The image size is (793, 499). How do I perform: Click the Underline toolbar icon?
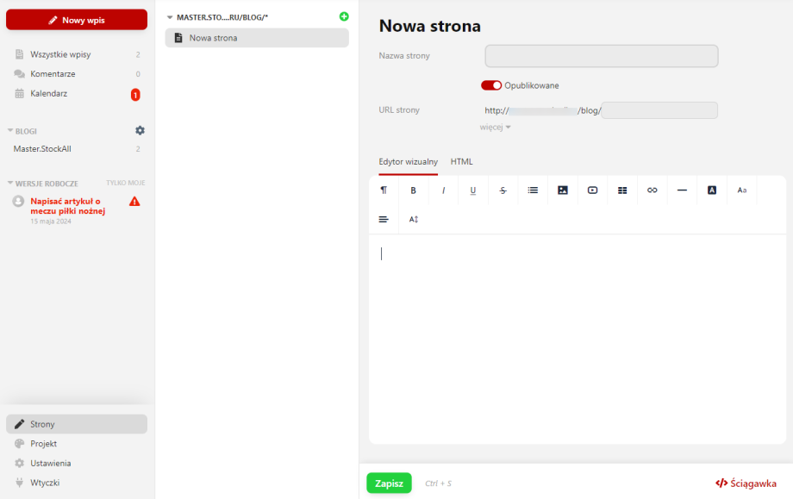[x=473, y=190]
